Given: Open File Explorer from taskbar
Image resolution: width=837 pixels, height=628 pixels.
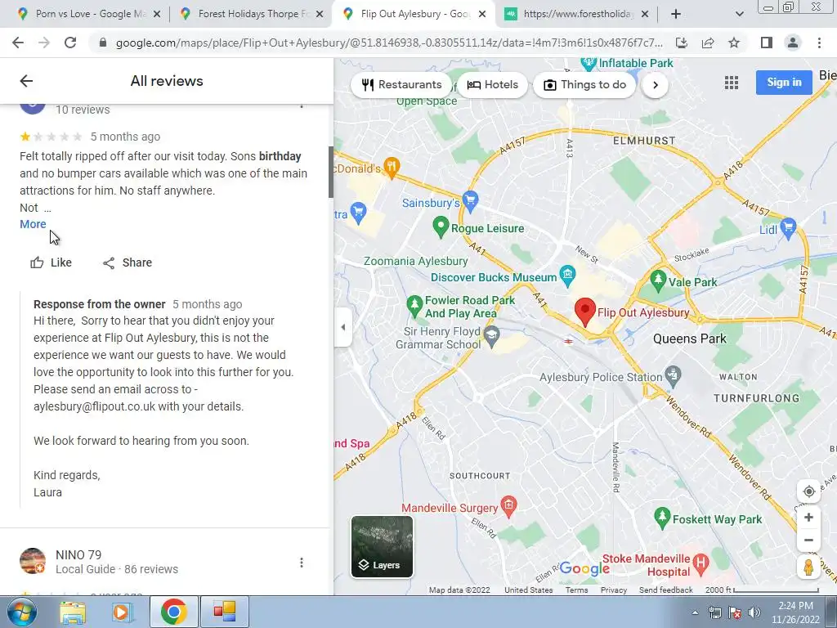Looking at the screenshot, I should [73, 612].
